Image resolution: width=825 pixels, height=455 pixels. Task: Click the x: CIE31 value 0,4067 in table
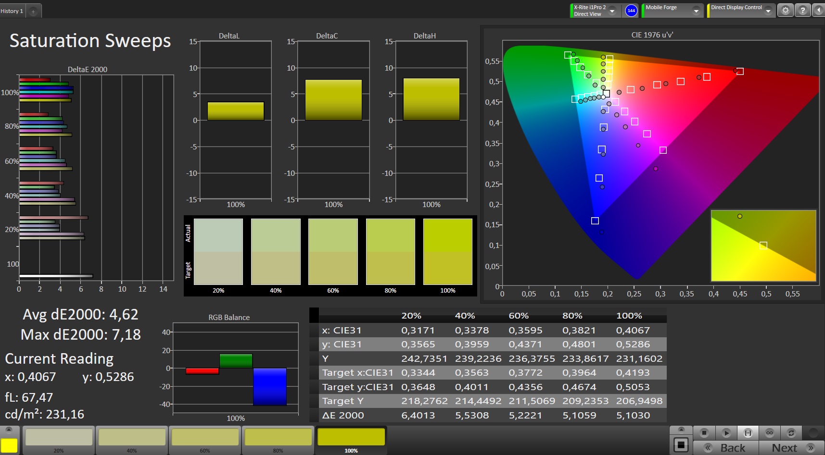pos(633,330)
